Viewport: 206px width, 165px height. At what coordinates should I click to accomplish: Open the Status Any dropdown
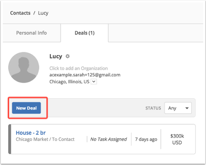pos(178,108)
